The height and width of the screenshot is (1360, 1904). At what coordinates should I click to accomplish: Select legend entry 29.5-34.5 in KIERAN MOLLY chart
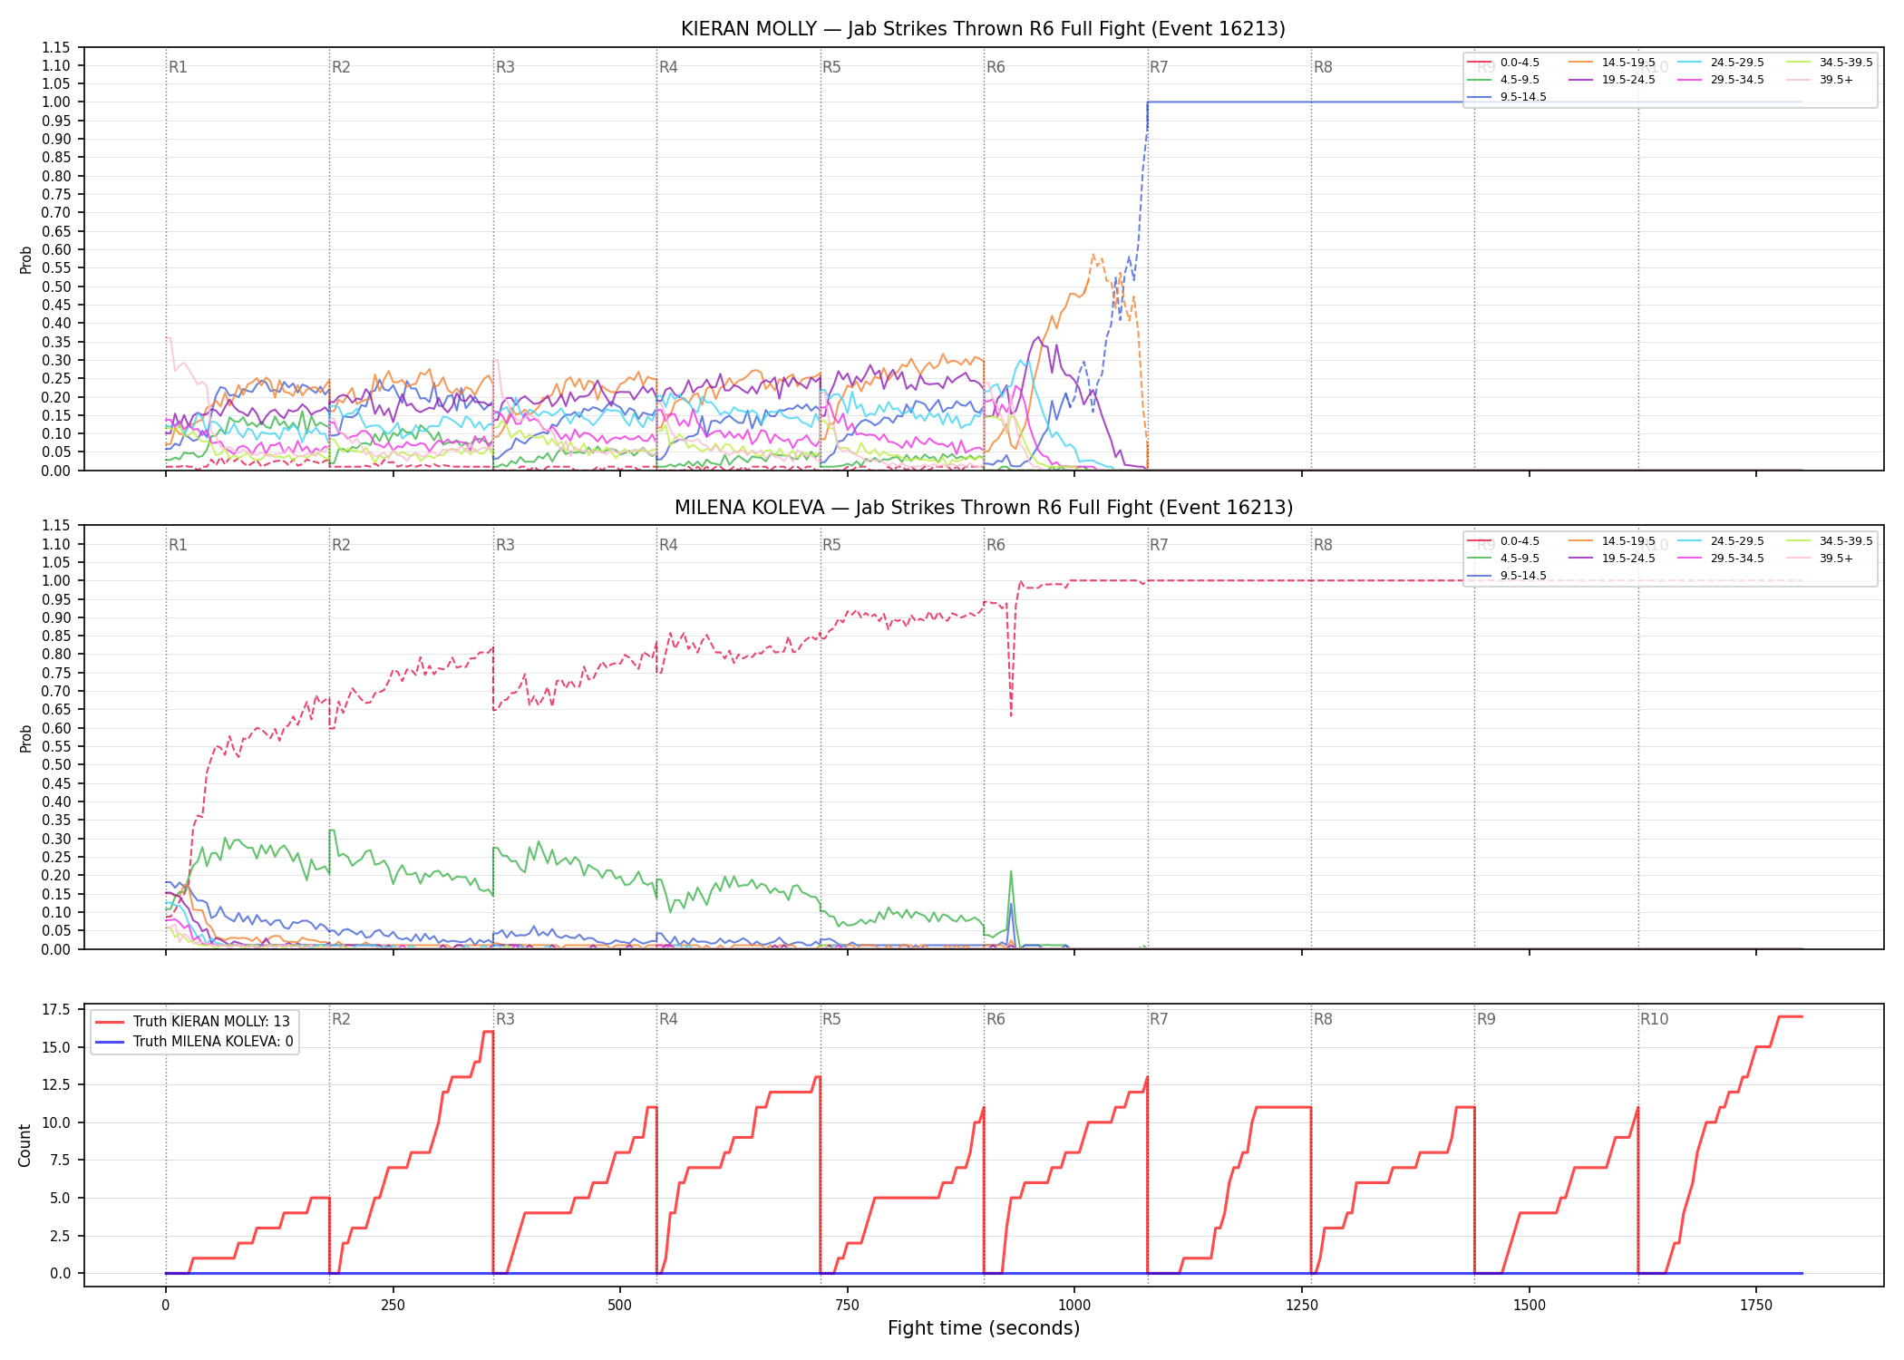click(1721, 80)
